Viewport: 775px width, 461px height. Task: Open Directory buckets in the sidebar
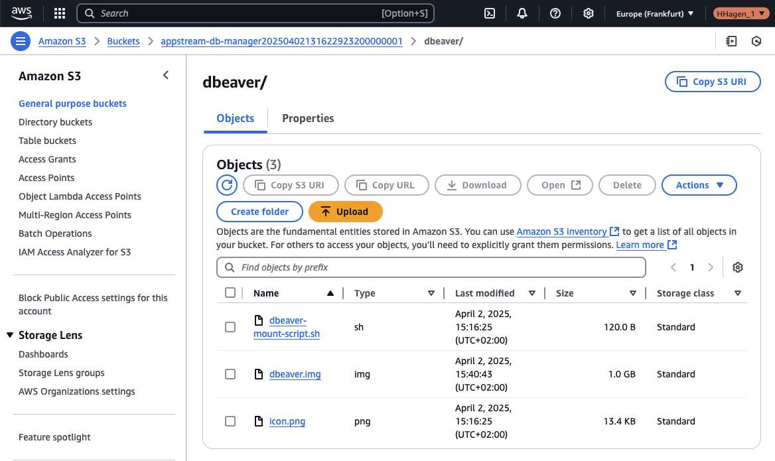coord(55,122)
